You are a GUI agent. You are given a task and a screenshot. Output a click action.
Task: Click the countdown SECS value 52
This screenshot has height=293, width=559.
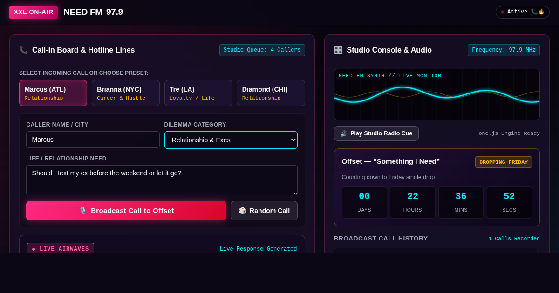(509, 196)
